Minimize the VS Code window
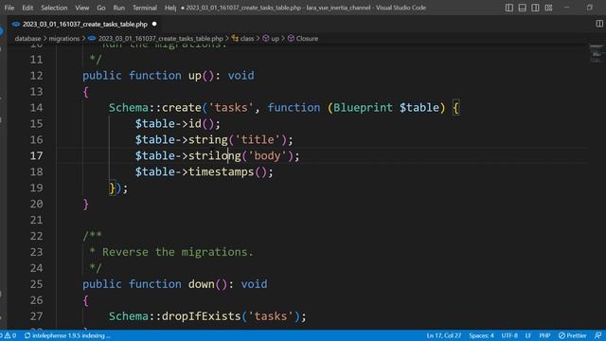The height and width of the screenshot is (341, 606). point(567,8)
